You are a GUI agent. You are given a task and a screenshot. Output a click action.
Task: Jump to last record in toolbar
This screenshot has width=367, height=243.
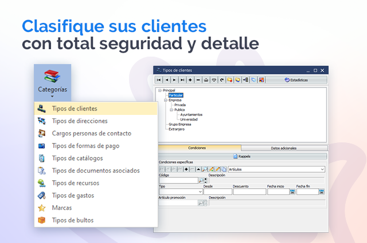[x=182, y=80]
